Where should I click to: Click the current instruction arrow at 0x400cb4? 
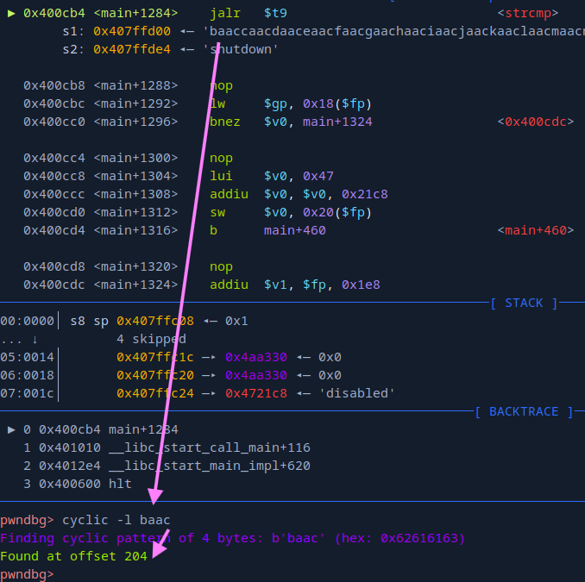tap(11, 13)
